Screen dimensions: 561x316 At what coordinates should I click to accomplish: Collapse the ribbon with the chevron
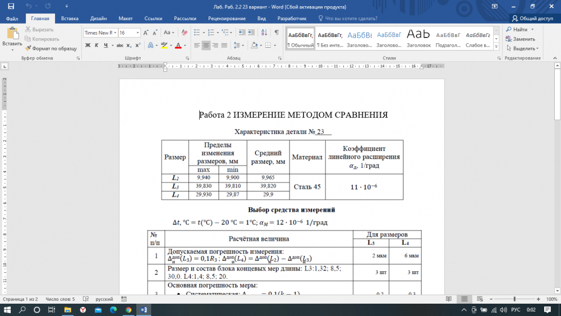tap(555, 58)
